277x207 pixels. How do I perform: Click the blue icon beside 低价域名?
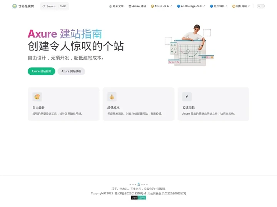[212, 6]
